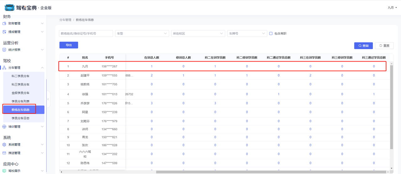
Task: Click the 查询 search button
Action: click(363, 46)
